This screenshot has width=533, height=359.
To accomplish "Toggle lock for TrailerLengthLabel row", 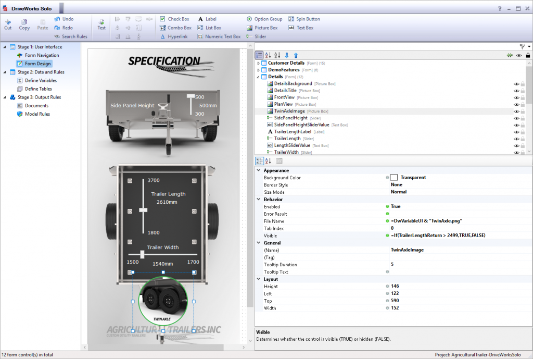I will click(523, 132).
